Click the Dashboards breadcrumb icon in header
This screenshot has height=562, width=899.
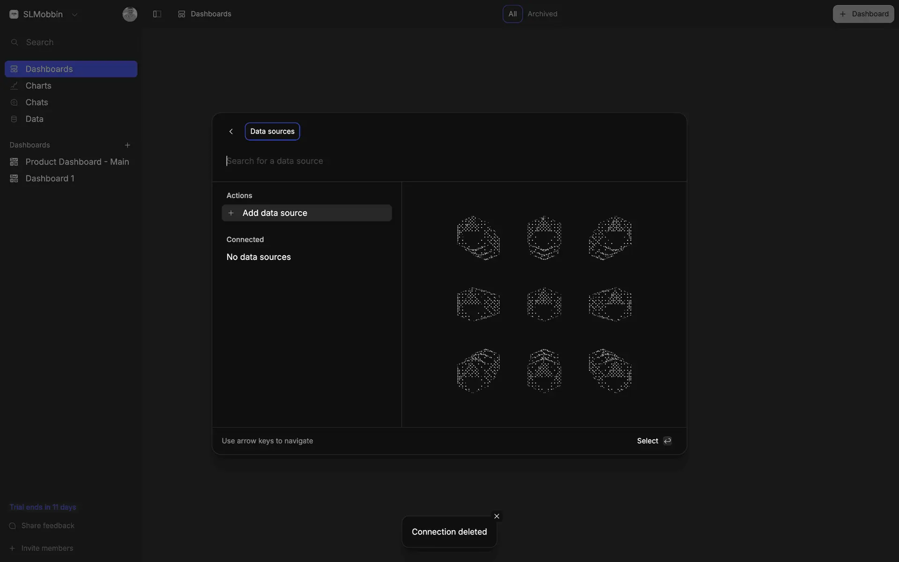click(182, 14)
